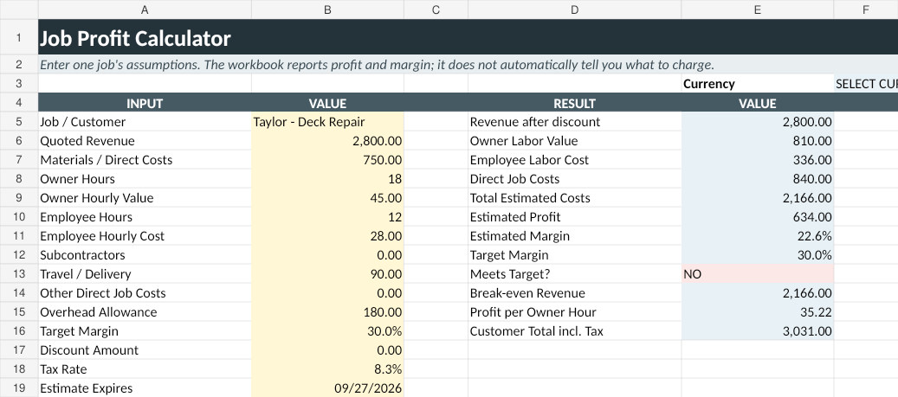The width and height of the screenshot is (898, 397).
Task: Click the Currency label cell
Action: pos(757,84)
